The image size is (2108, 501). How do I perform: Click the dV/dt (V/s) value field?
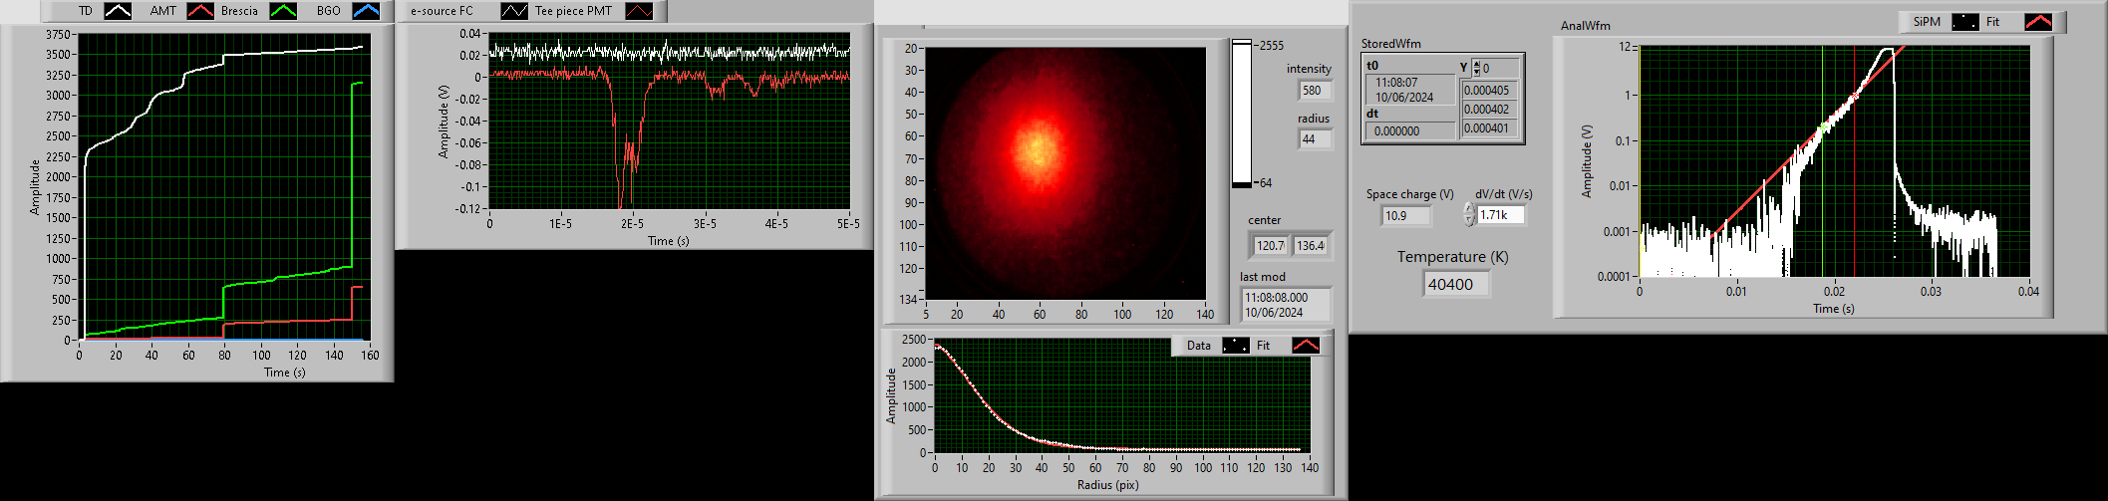pyautogui.click(x=1500, y=215)
